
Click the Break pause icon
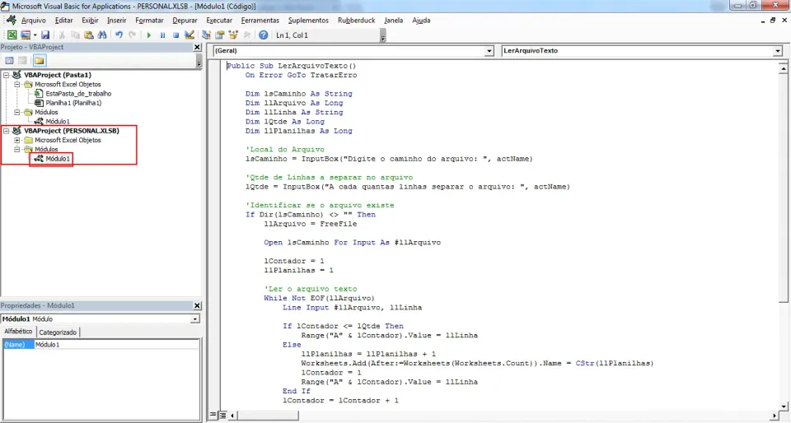[162, 35]
